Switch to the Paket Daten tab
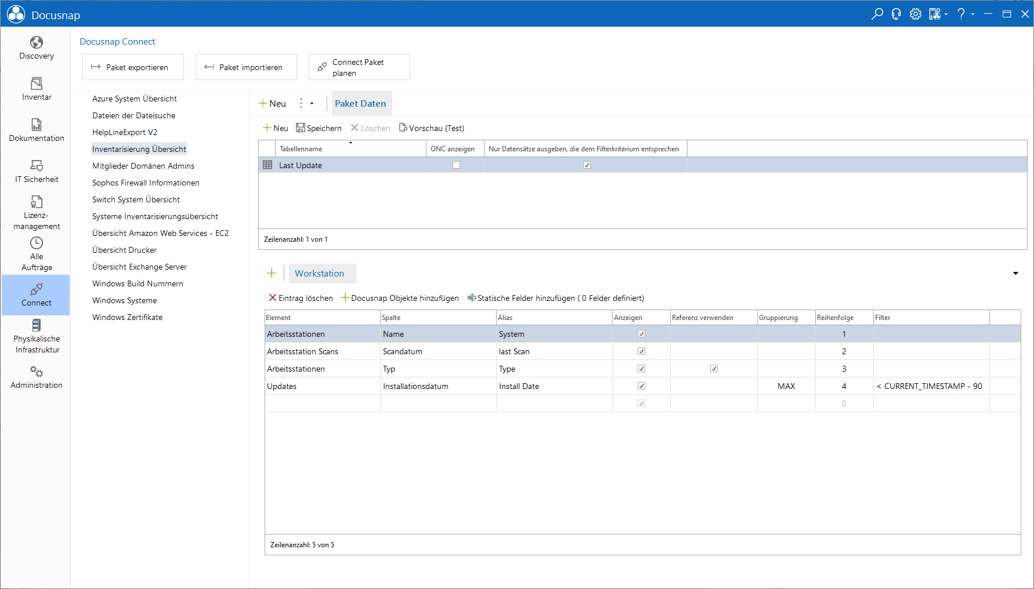The height and width of the screenshot is (589, 1034). point(360,103)
